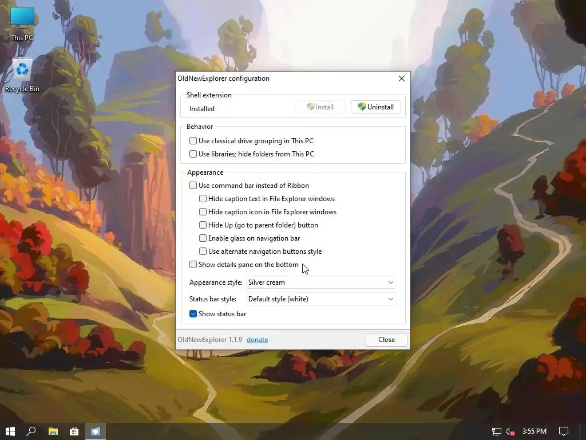Show calendar from 3:55 PM clock

click(534, 431)
